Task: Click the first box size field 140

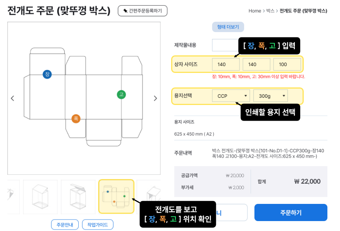Action: [x=226, y=65]
